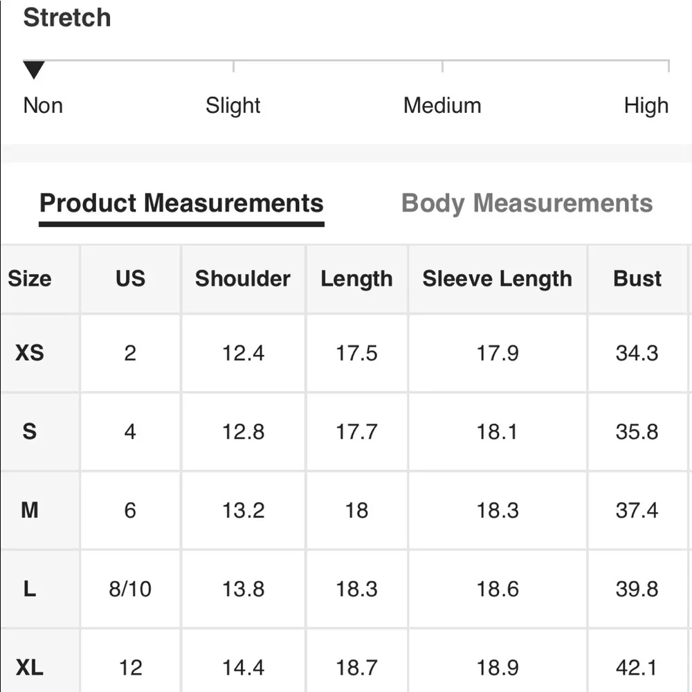Screen dimensions: 692x692
Task: Click the Slight stretch label
Action: [233, 106]
